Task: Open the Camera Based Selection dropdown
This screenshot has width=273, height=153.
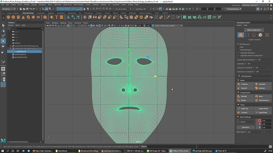Action: 256,60
